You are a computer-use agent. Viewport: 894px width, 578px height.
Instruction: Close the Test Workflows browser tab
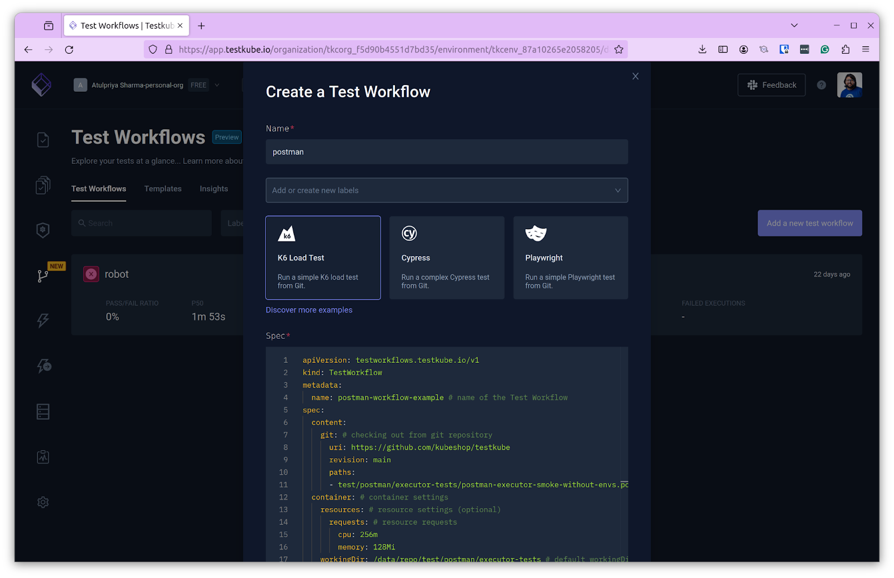(x=180, y=26)
